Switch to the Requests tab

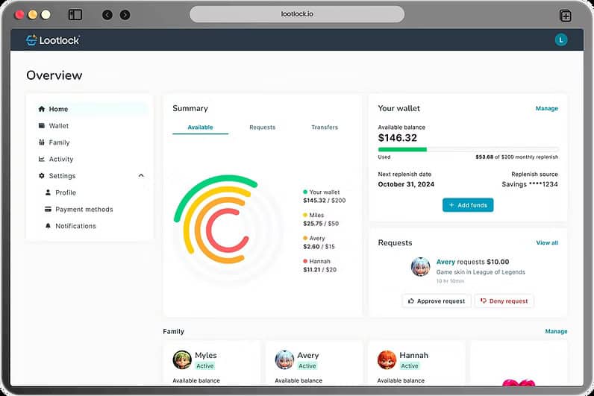(x=262, y=128)
